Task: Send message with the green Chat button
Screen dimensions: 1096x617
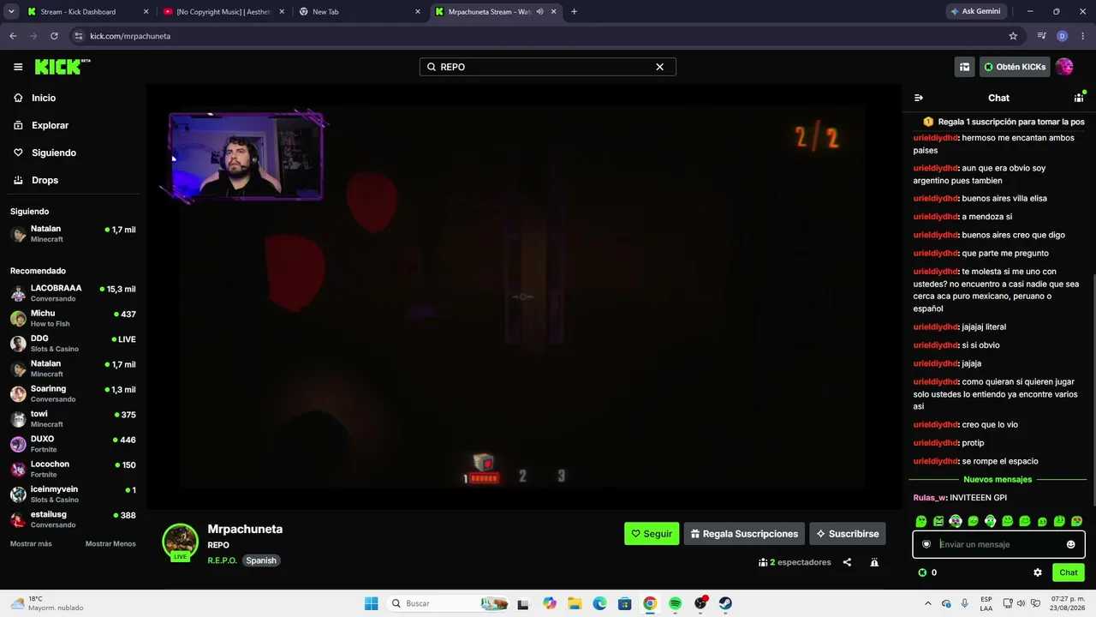Action: [x=1069, y=572]
